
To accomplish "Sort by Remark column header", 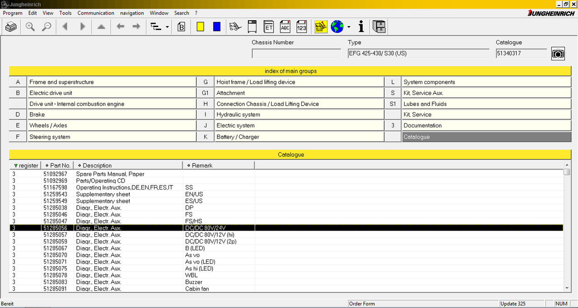I will tap(219, 165).
